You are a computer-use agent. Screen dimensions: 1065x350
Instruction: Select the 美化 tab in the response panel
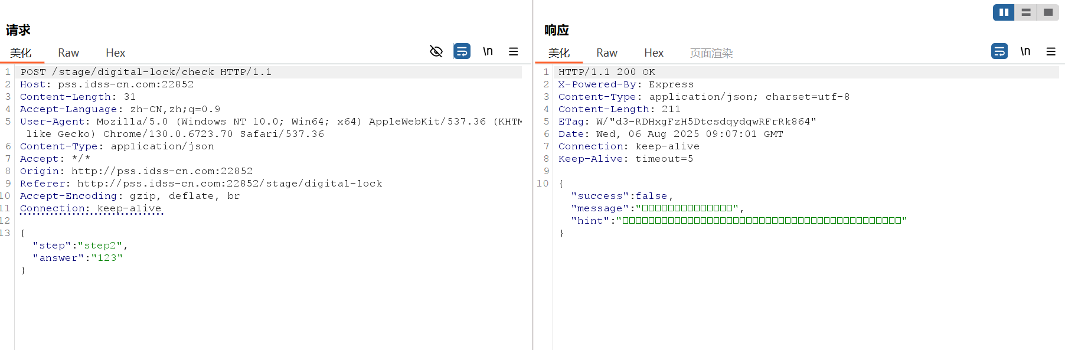pyautogui.click(x=559, y=53)
